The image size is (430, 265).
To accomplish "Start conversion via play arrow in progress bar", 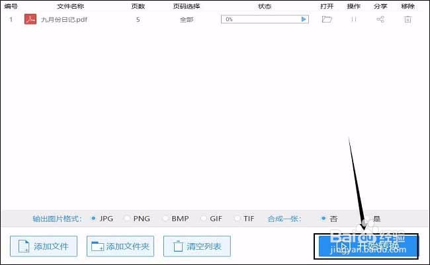I will (304, 19).
